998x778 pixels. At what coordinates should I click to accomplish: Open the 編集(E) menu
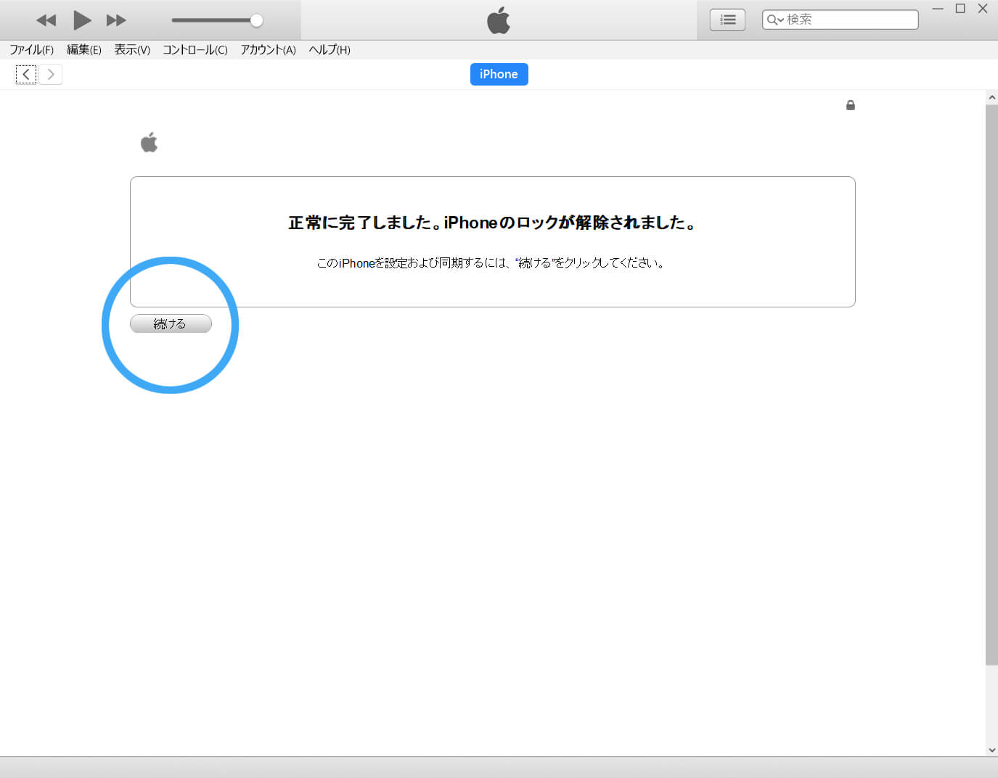[84, 50]
